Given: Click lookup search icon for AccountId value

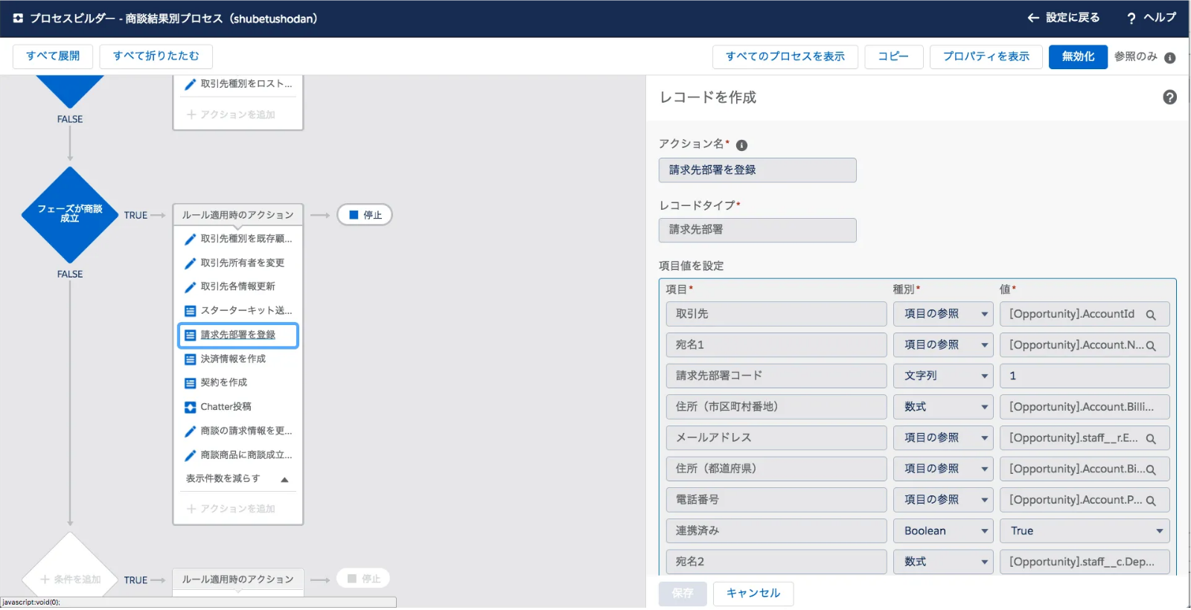Looking at the screenshot, I should 1151,315.
